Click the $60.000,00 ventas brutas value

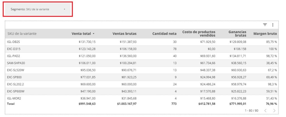(x=129, y=84)
